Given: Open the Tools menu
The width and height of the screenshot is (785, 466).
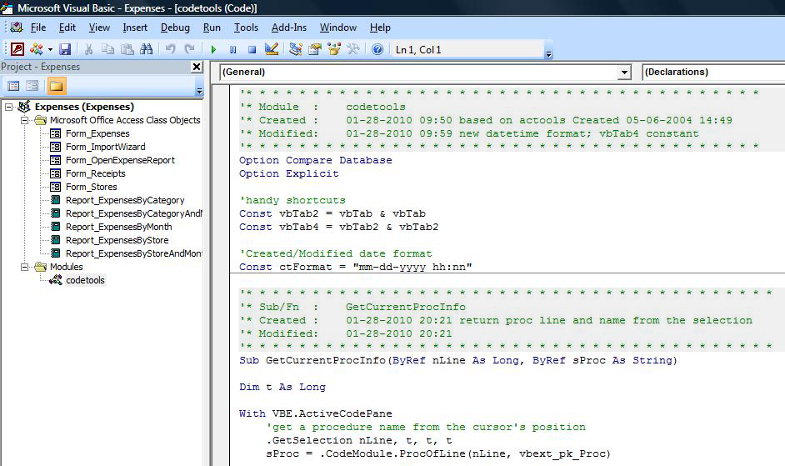Looking at the screenshot, I should point(246,28).
